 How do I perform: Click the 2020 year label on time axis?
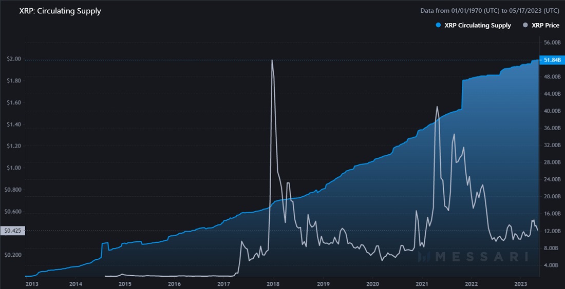[x=372, y=284]
